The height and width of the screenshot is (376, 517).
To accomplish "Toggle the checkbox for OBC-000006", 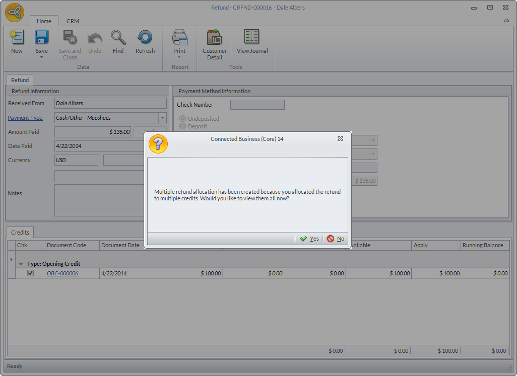I will [x=30, y=273].
